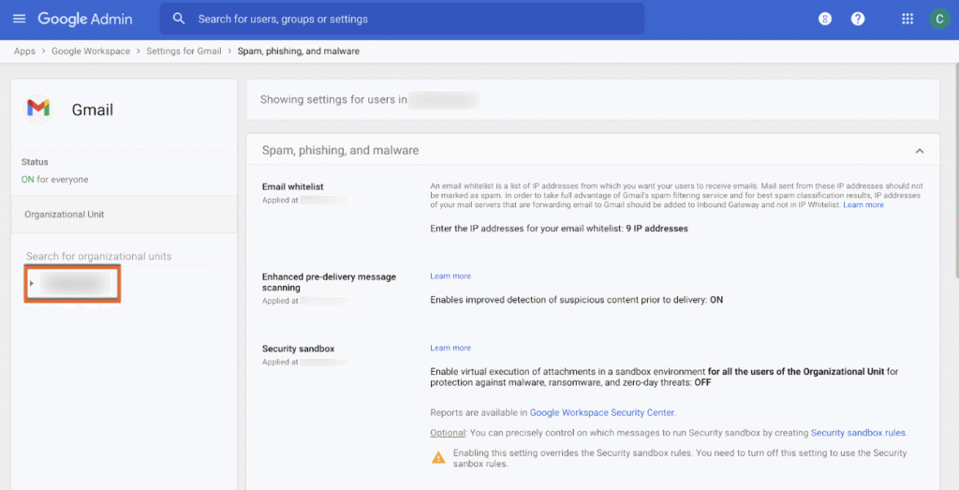Open the Google apps grid
Screen dimensions: 959x490
(907, 19)
